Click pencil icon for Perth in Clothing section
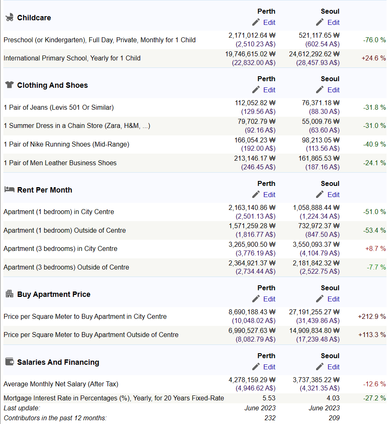Viewport: 389px width, 424px height. 256,90
